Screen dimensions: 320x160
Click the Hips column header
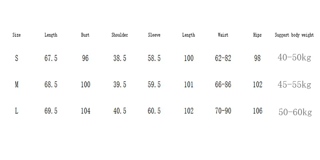[257, 35]
